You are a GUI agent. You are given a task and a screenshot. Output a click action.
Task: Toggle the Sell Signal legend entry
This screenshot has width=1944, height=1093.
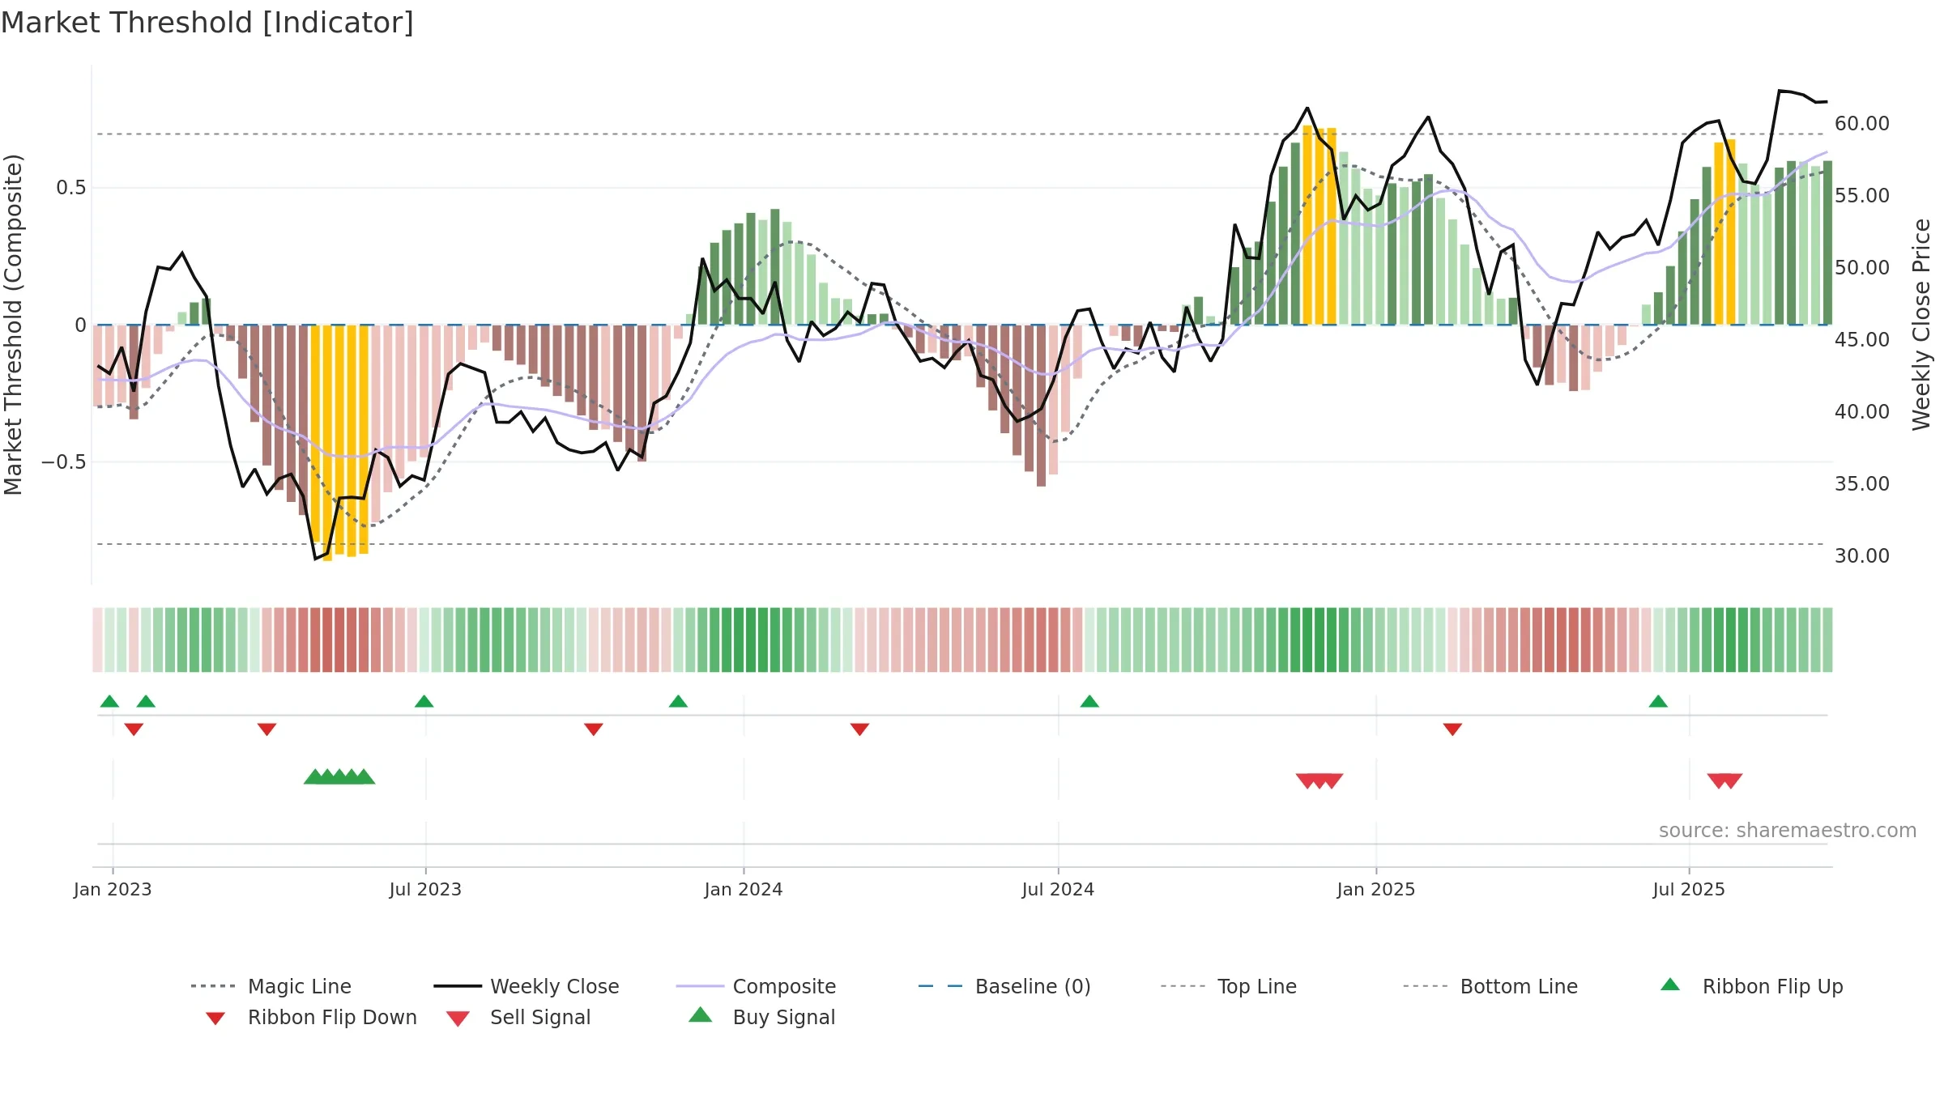pos(518,1017)
